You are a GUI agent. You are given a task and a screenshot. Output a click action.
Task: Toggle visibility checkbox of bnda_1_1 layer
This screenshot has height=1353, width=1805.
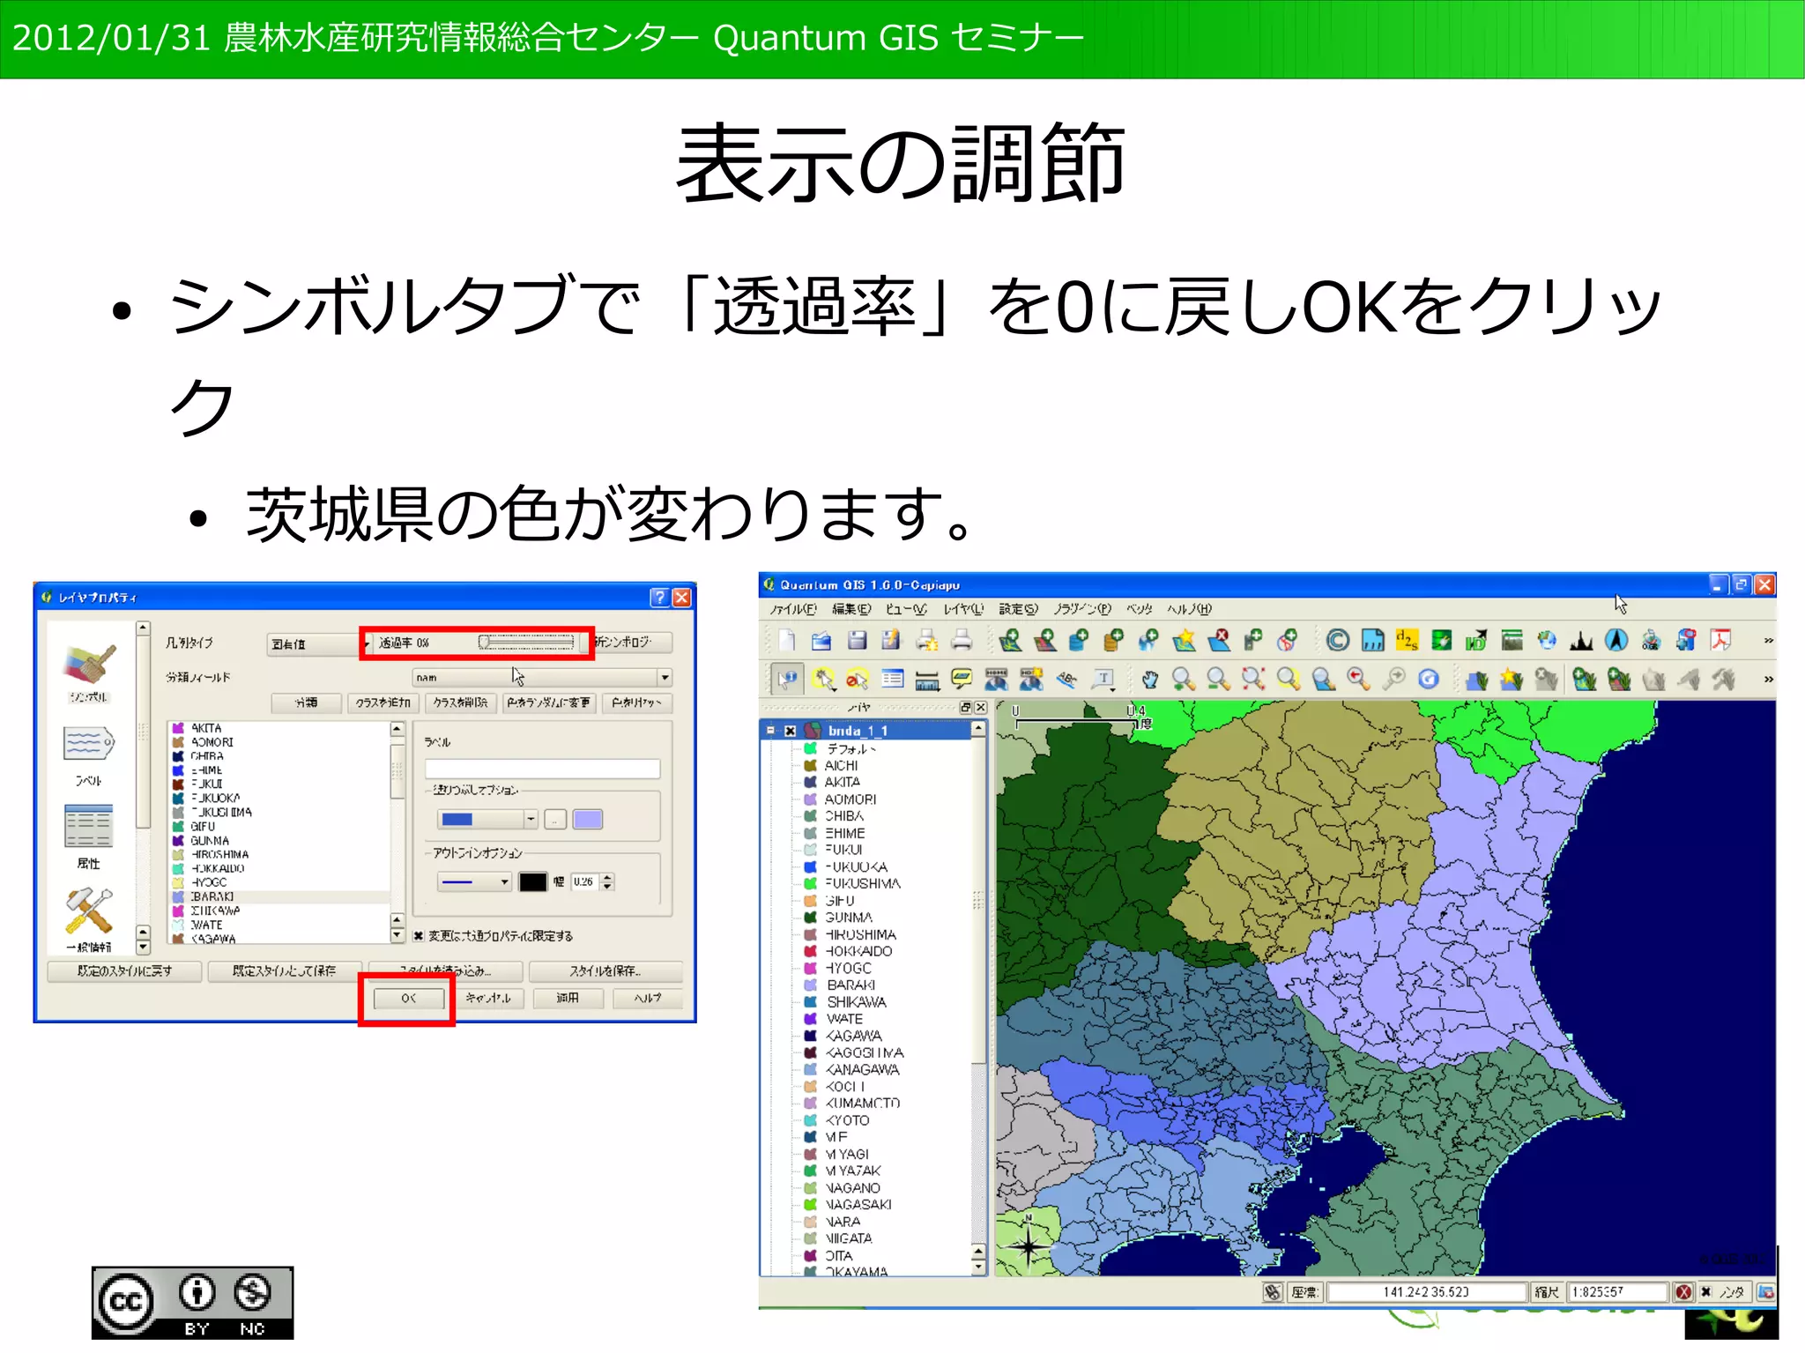pyautogui.click(x=791, y=731)
